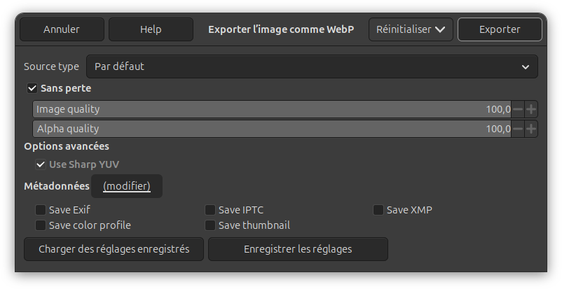The height and width of the screenshot is (289, 562).
Task: Collapse the Options avancées section
Action: click(66, 146)
